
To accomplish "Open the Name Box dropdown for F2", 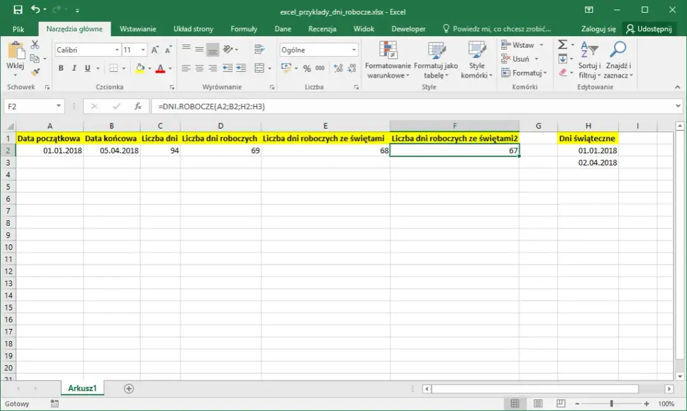I will tap(59, 106).
